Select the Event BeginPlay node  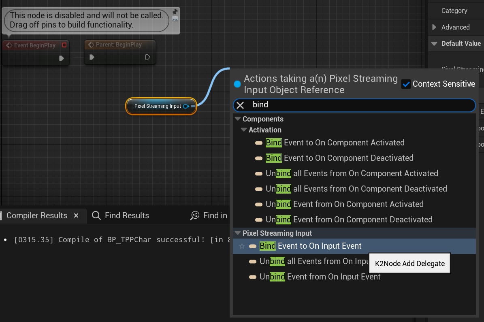(35, 53)
